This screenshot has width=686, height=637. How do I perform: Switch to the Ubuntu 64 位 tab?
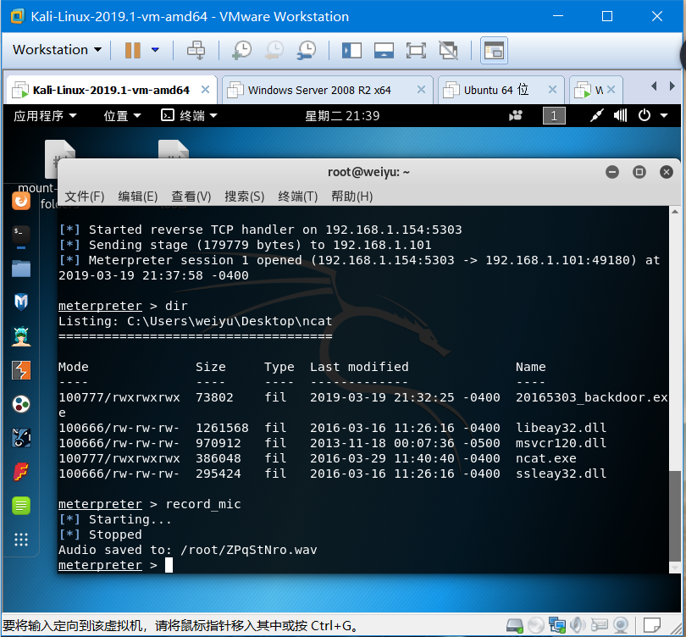point(496,90)
